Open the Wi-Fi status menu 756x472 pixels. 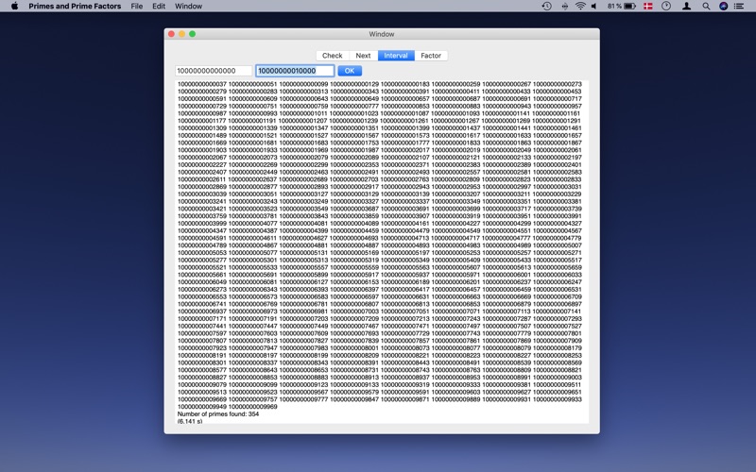click(x=580, y=7)
